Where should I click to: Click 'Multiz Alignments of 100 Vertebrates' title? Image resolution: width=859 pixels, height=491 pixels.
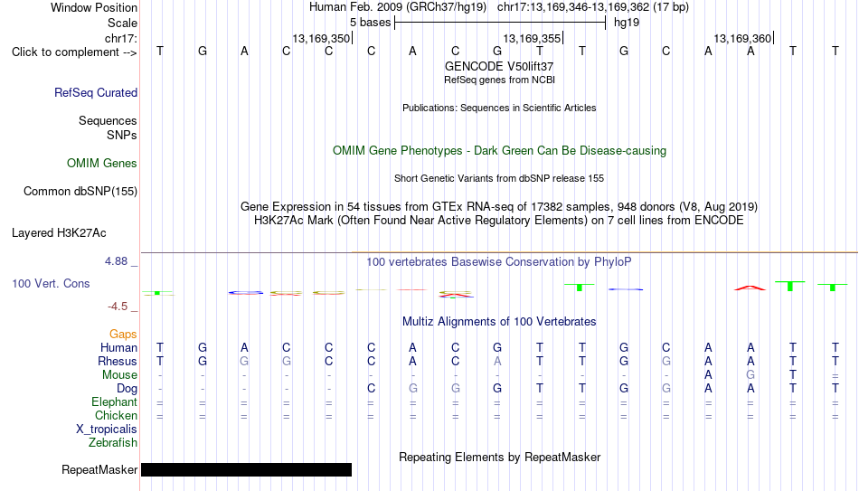point(499,322)
